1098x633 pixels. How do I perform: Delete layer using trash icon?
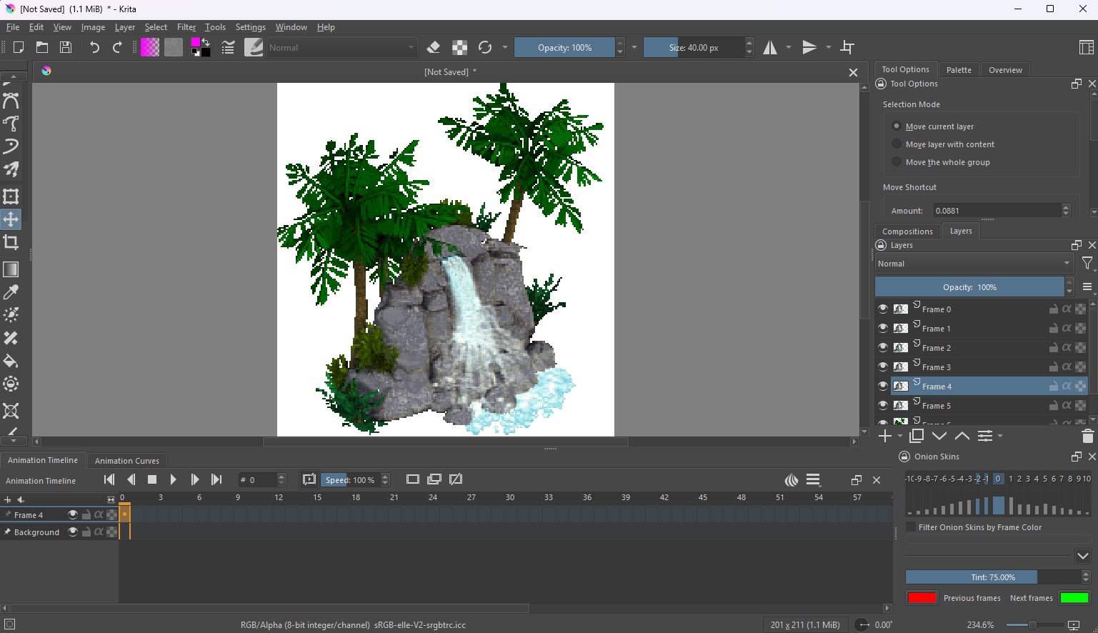1087,437
